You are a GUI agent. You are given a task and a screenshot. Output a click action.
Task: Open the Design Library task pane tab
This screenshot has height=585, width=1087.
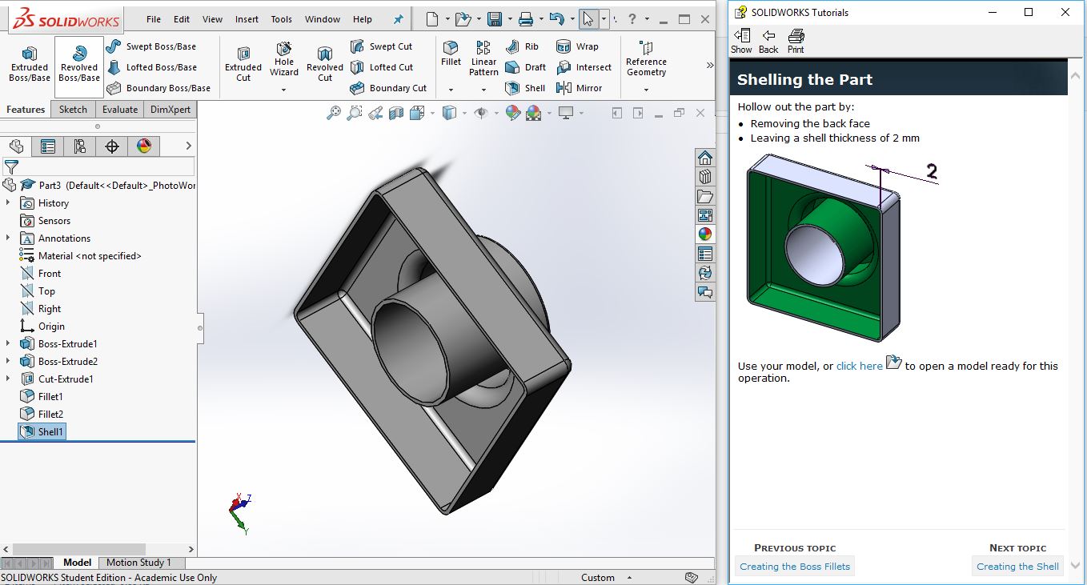coord(705,176)
